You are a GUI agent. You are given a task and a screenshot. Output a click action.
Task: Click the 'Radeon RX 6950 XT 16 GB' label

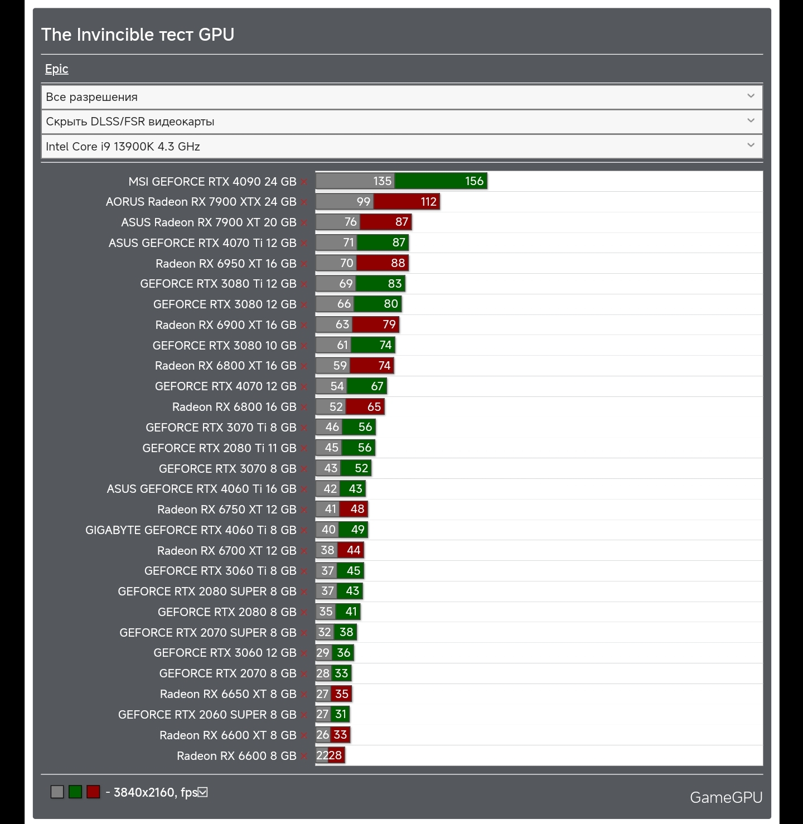coord(226,264)
